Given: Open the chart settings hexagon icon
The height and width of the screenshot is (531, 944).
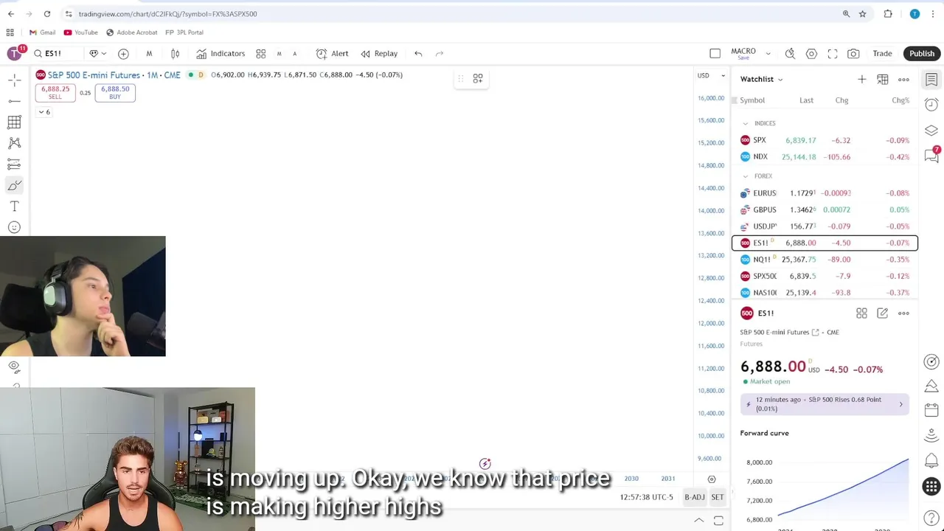Looking at the screenshot, I should [811, 54].
